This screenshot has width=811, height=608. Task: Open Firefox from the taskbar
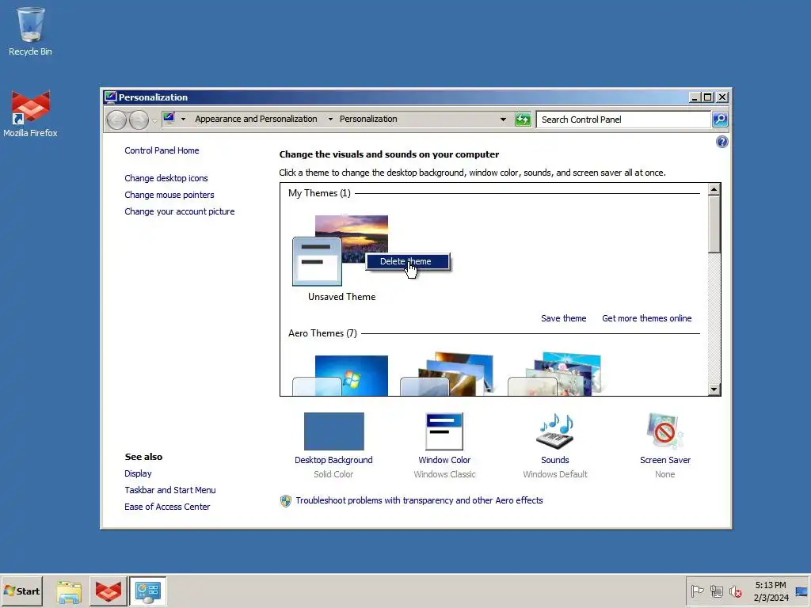[108, 591]
